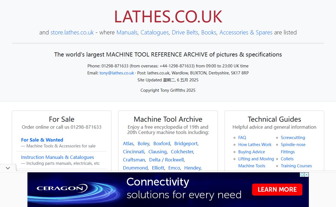Viewport: 336px width, 207px height.
Task: Select the 'Technical Guides' heading
Action: pyautogui.click(x=274, y=119)
